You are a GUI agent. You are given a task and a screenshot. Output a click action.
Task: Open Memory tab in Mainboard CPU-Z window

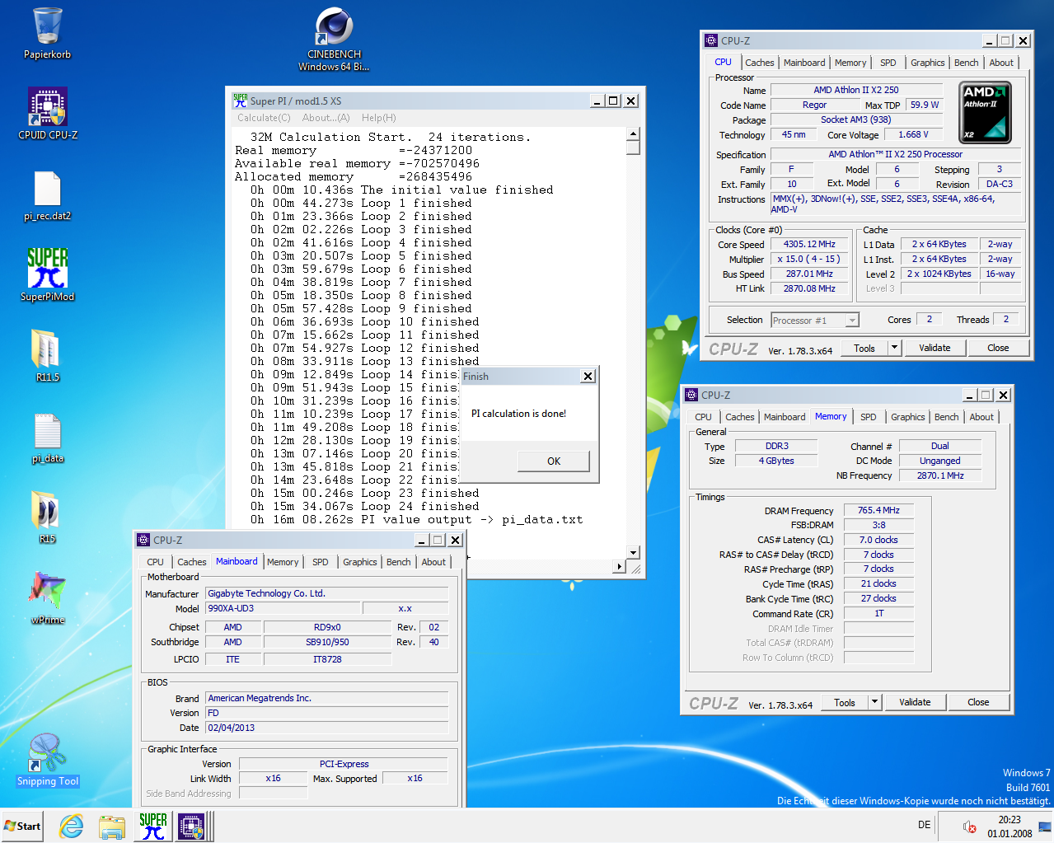pyautogui.click(x=283, y=562)
